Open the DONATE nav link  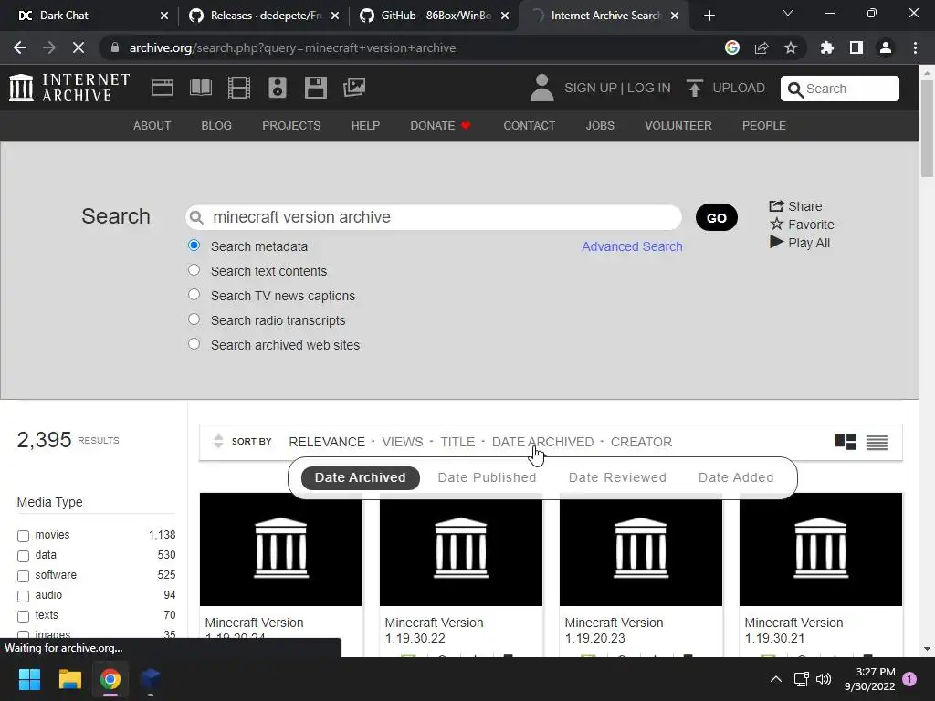tap(440, 126)
